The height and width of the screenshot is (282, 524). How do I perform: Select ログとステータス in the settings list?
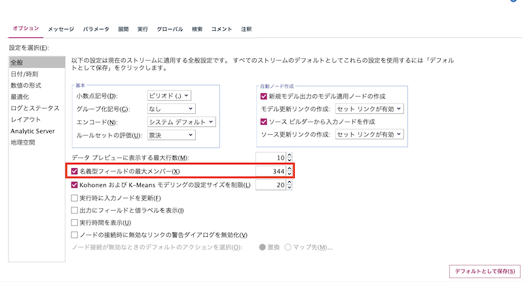[x=37, y=108]
